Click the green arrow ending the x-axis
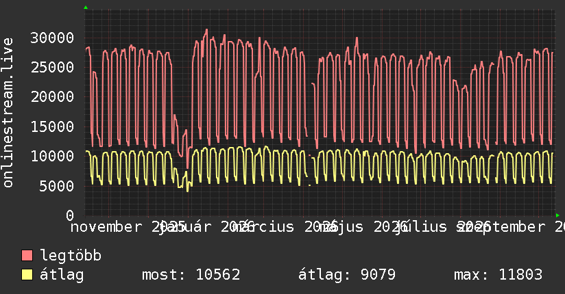 557,215
